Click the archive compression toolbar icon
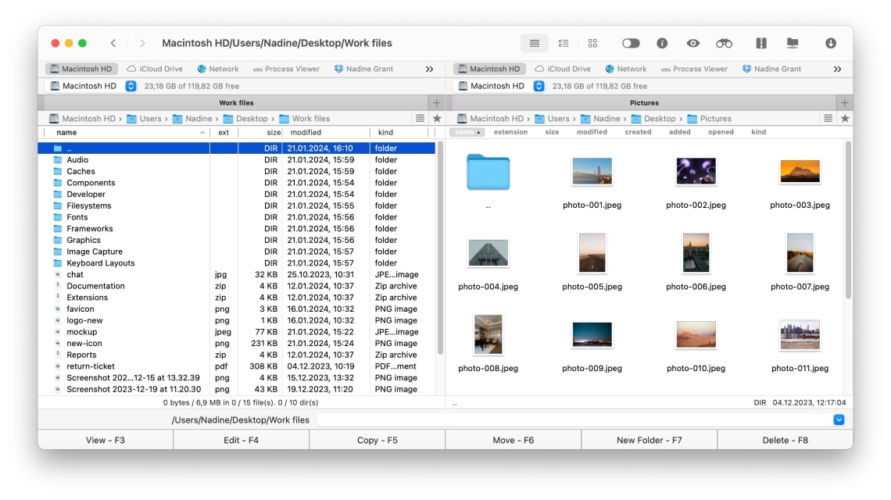The height and width of the screenshot is (500, 891). point(760,43)
